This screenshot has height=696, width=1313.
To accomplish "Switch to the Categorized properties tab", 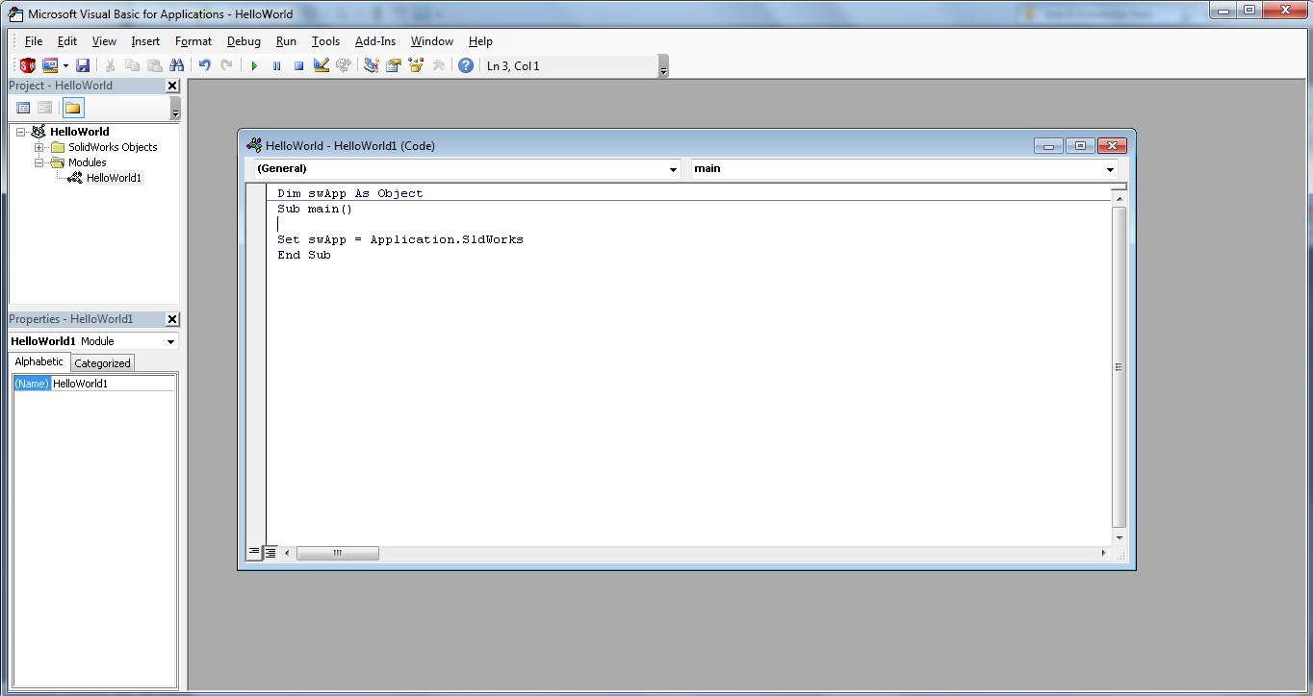I will [102, 362].
